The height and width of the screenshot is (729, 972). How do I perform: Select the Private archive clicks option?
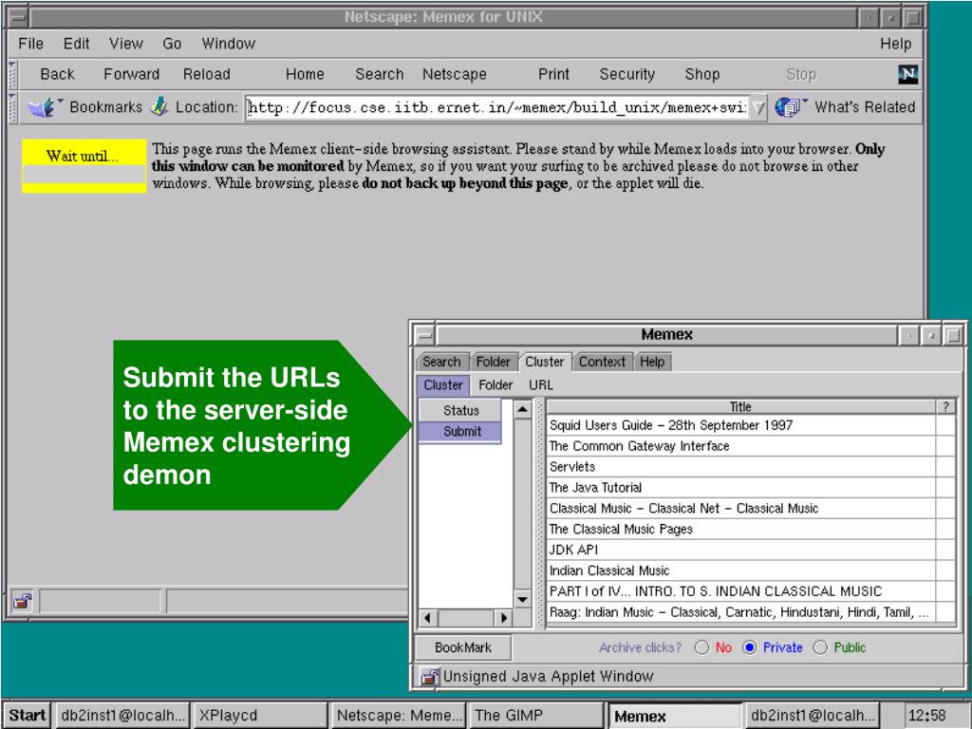[750, 647]
